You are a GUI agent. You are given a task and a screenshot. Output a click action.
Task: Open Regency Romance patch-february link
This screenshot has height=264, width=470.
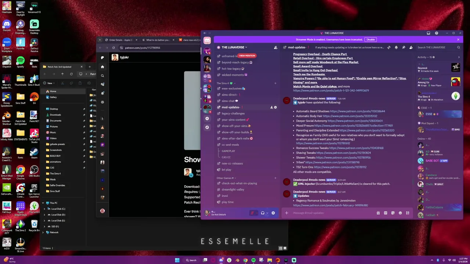330,205
